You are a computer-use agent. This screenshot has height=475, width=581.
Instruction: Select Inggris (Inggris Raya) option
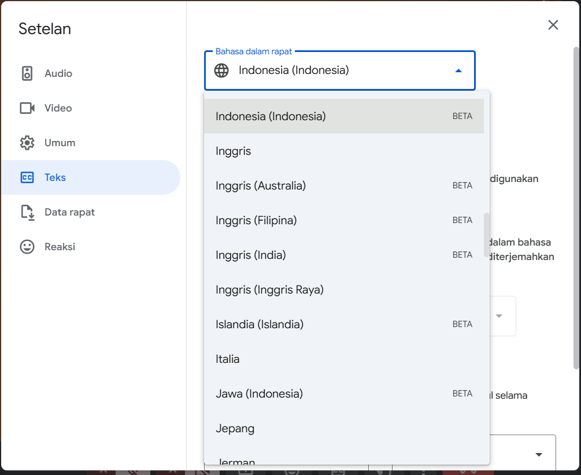tap(269, 290)
